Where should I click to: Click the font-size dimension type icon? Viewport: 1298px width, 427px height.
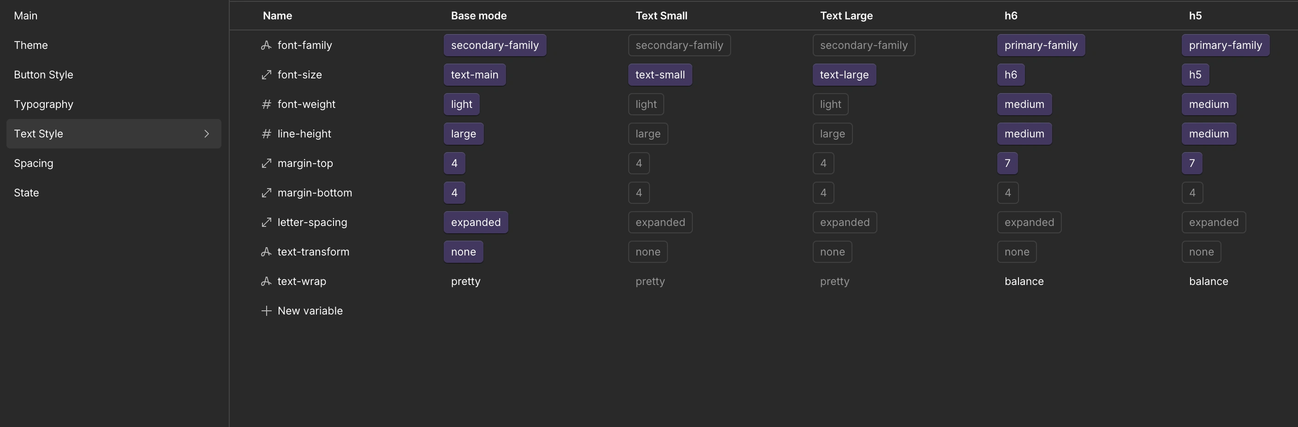tap(266, 75)
